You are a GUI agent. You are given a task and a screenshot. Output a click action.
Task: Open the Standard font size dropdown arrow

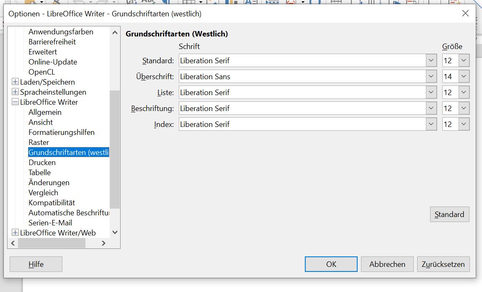coord(464,61)
